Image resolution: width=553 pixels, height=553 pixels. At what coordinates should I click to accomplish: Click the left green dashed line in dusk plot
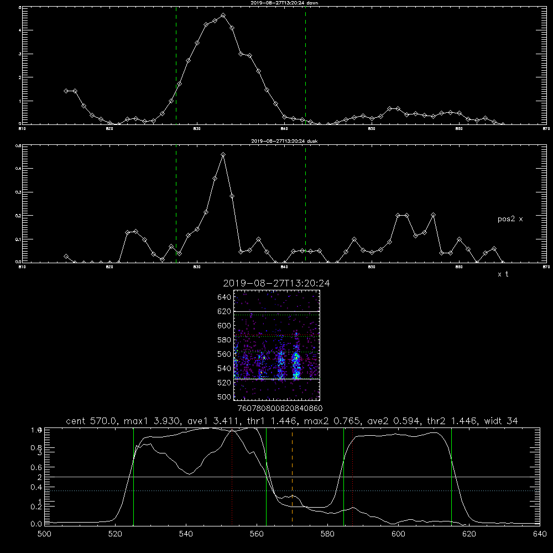(x=176, y=204)
